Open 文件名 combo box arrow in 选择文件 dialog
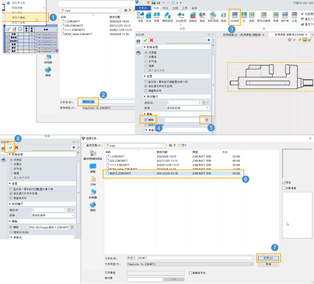 252,258
